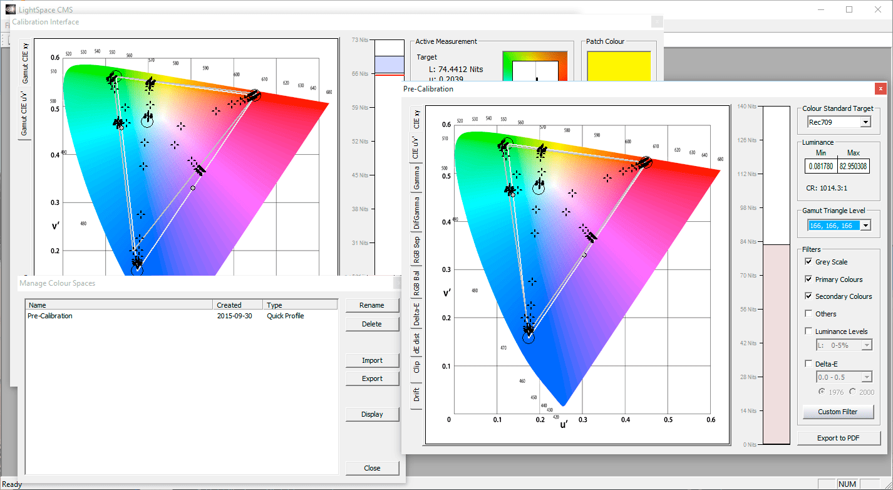Open the RGB Bal tab

coord(416,283)
